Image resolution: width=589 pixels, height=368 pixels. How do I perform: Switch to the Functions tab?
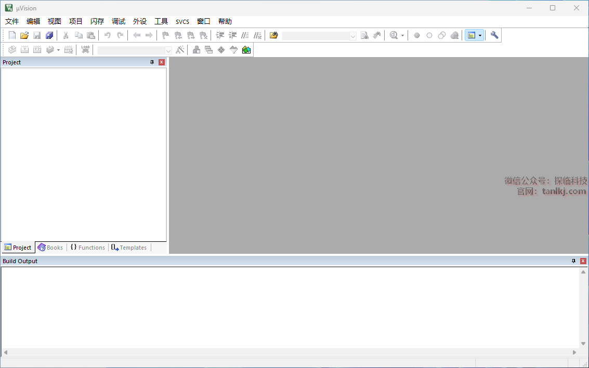pos(88,248)
